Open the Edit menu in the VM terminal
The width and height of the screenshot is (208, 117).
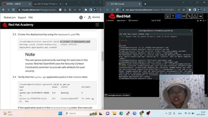(x=125, y=34)
